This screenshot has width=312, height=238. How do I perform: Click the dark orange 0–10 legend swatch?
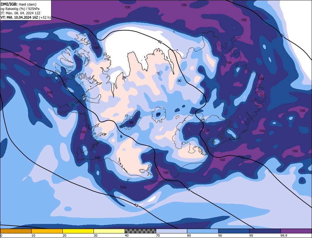(x=16, y=231)
